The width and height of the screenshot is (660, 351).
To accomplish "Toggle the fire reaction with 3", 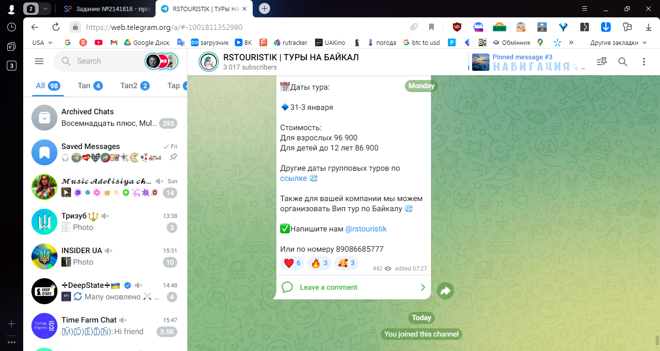I will coord(319,263).
